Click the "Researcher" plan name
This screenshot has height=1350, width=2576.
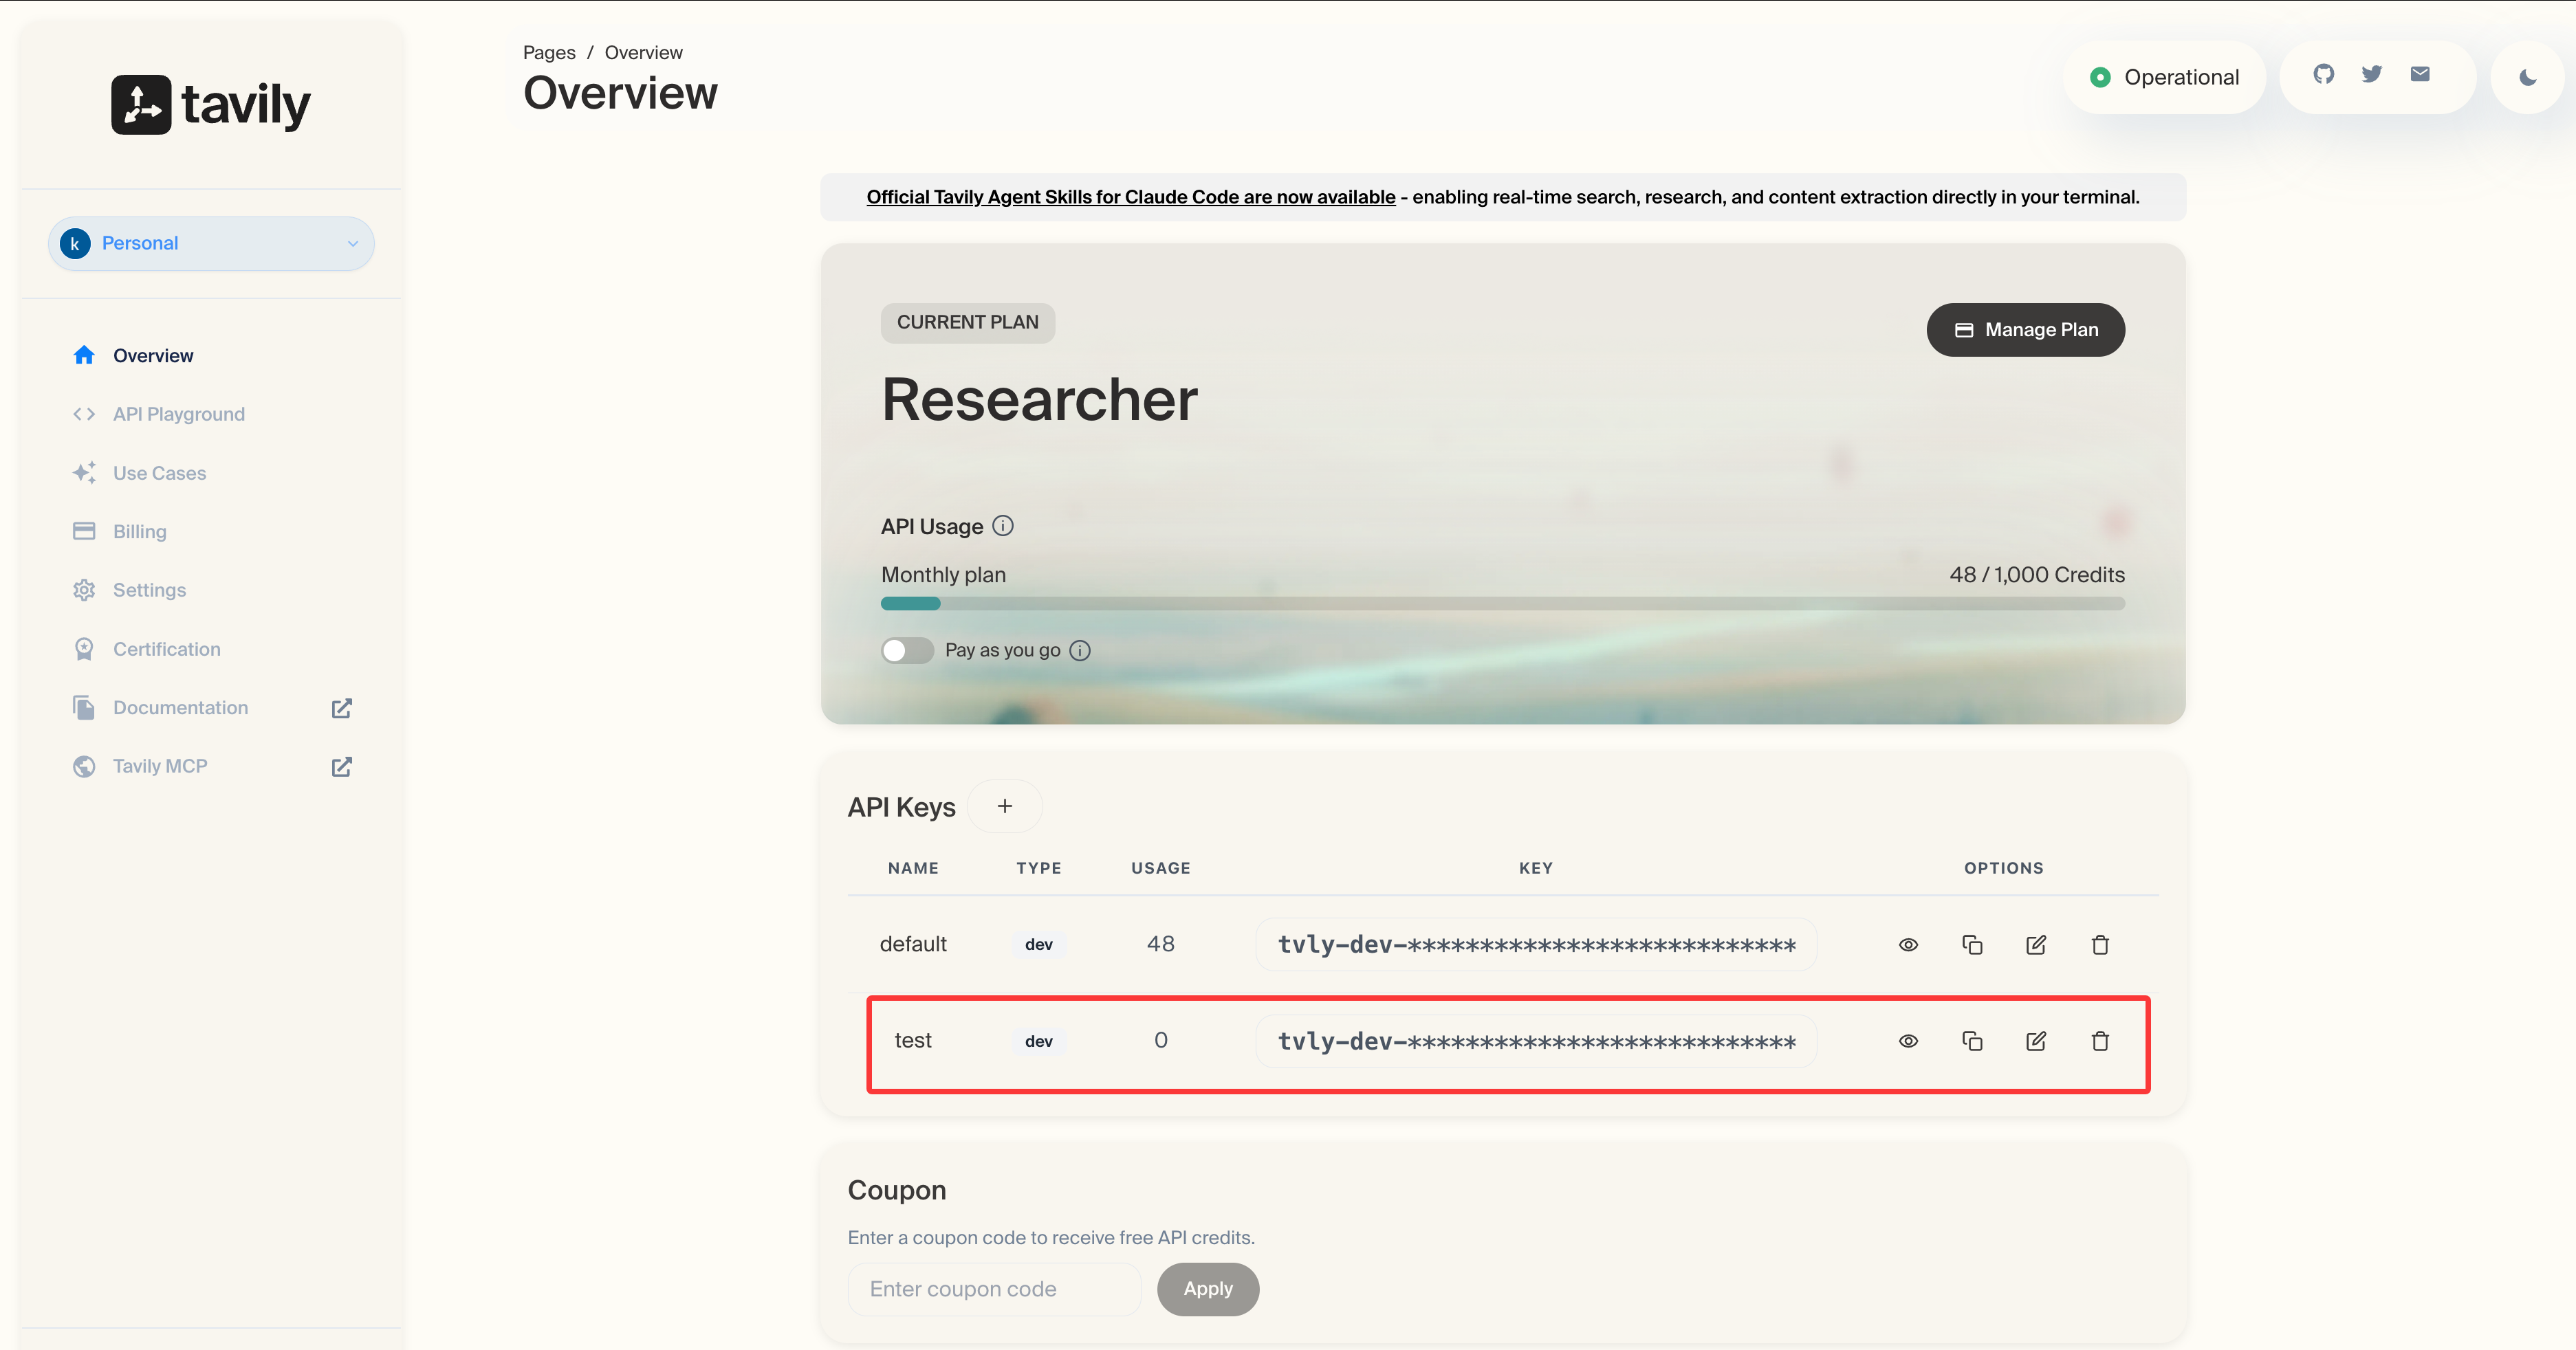click(1040, 399)
